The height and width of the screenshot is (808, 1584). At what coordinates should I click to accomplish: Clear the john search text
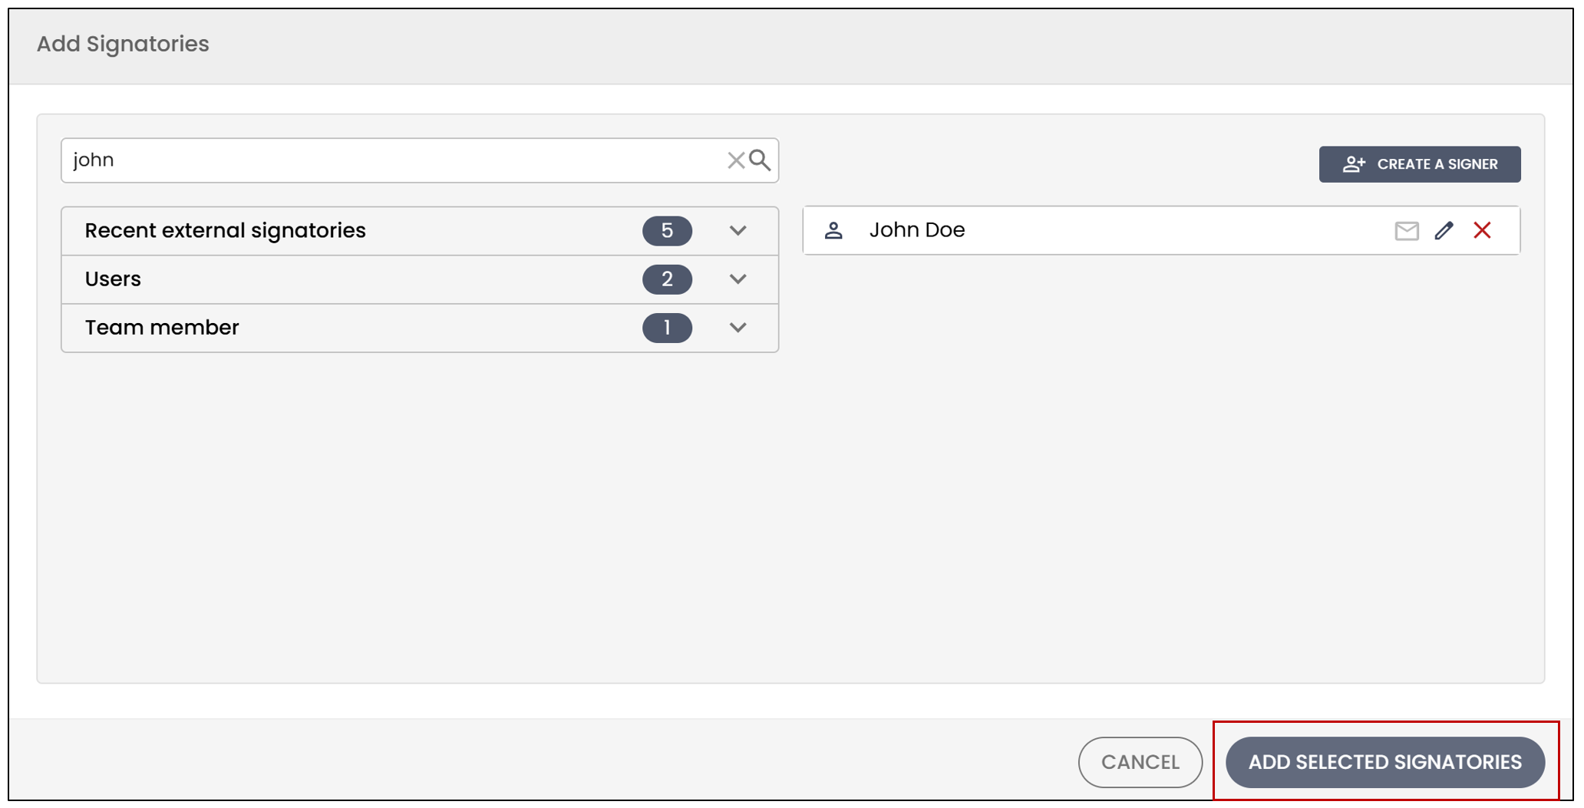[735, 160]
